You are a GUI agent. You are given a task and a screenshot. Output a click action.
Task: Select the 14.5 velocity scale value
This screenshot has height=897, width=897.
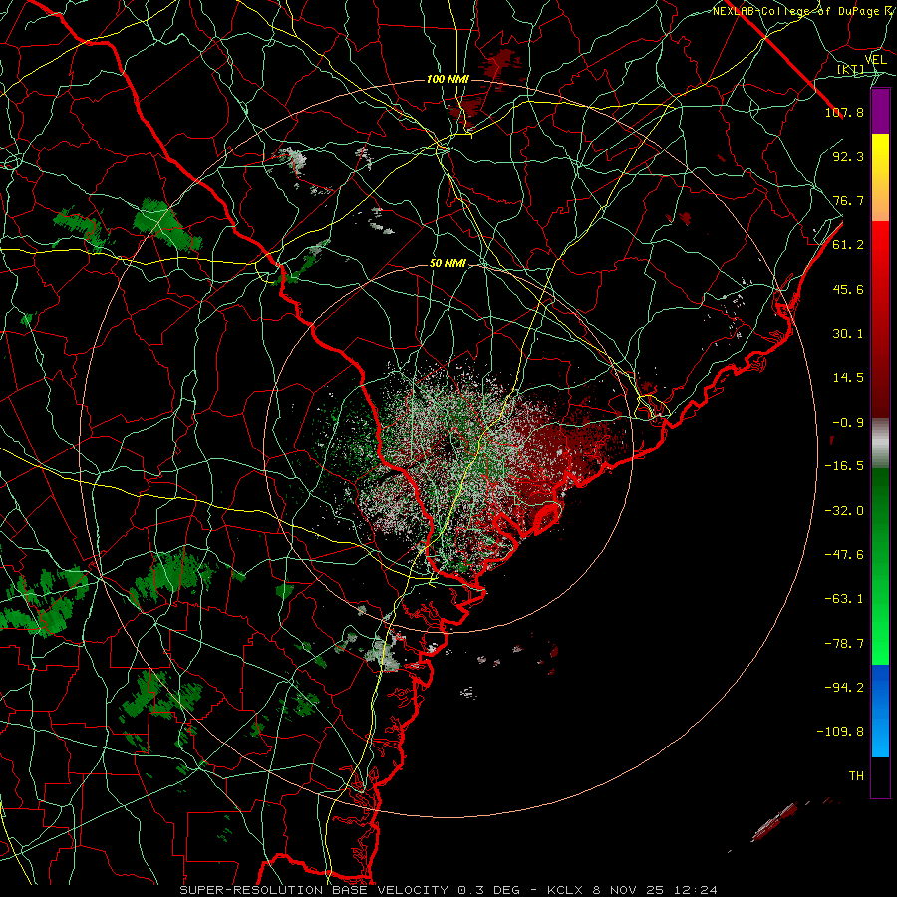[x=848, y=378]
